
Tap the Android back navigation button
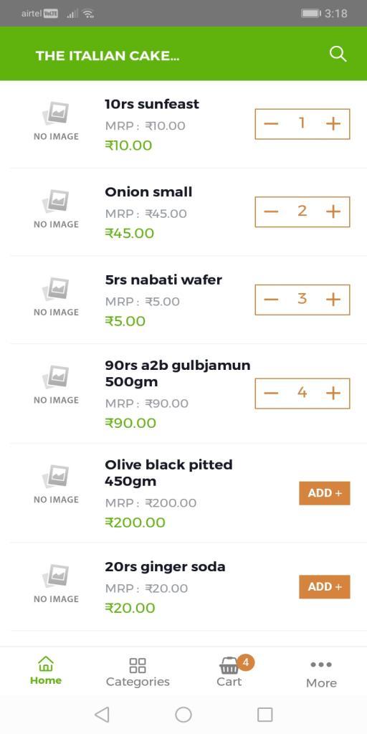(102, 715)
